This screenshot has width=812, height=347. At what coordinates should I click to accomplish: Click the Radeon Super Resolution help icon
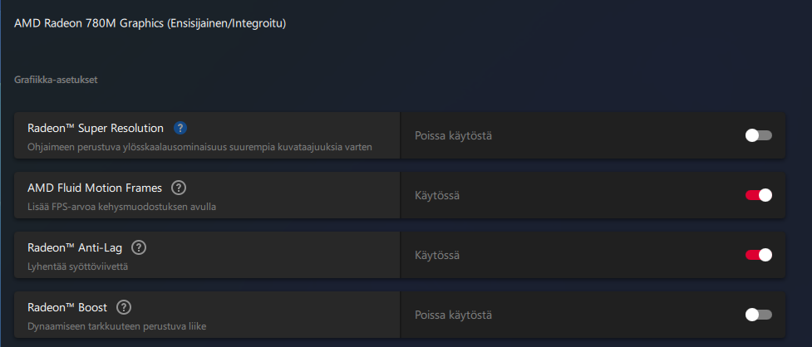pos(180,128)
